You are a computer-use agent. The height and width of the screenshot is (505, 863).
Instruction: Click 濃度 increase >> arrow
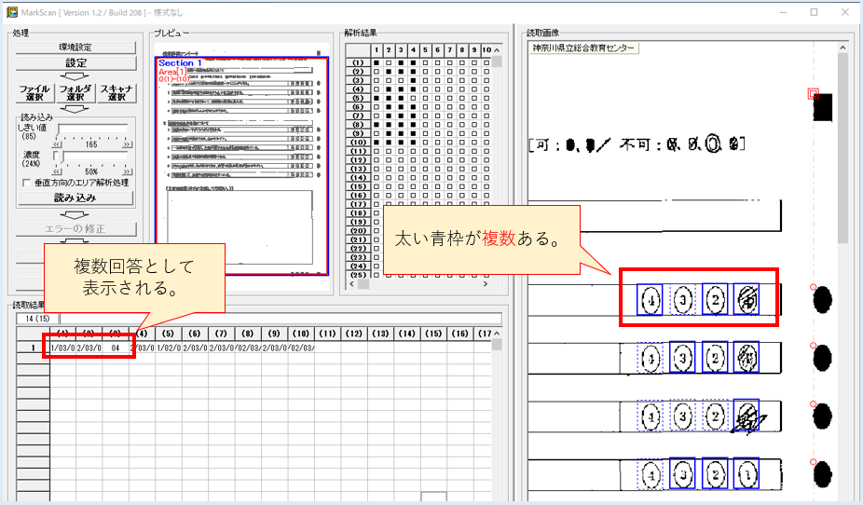point(127,172)
